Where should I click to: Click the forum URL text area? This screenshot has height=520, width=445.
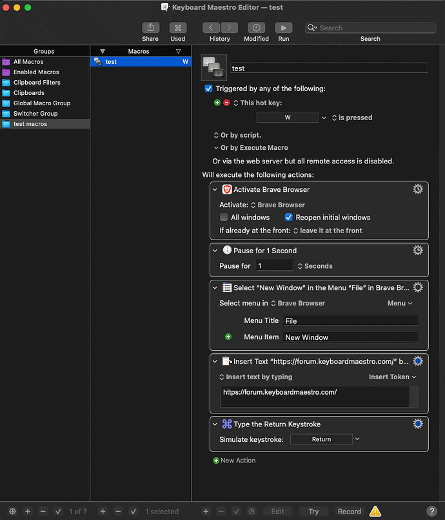(315, 397)
